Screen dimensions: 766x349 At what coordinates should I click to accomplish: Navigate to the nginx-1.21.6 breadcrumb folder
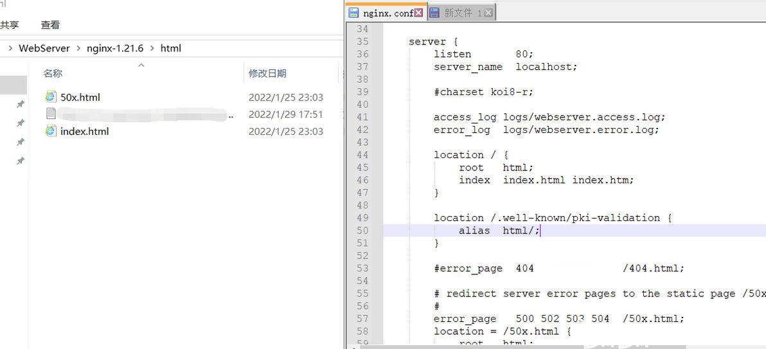pos(115,48)
